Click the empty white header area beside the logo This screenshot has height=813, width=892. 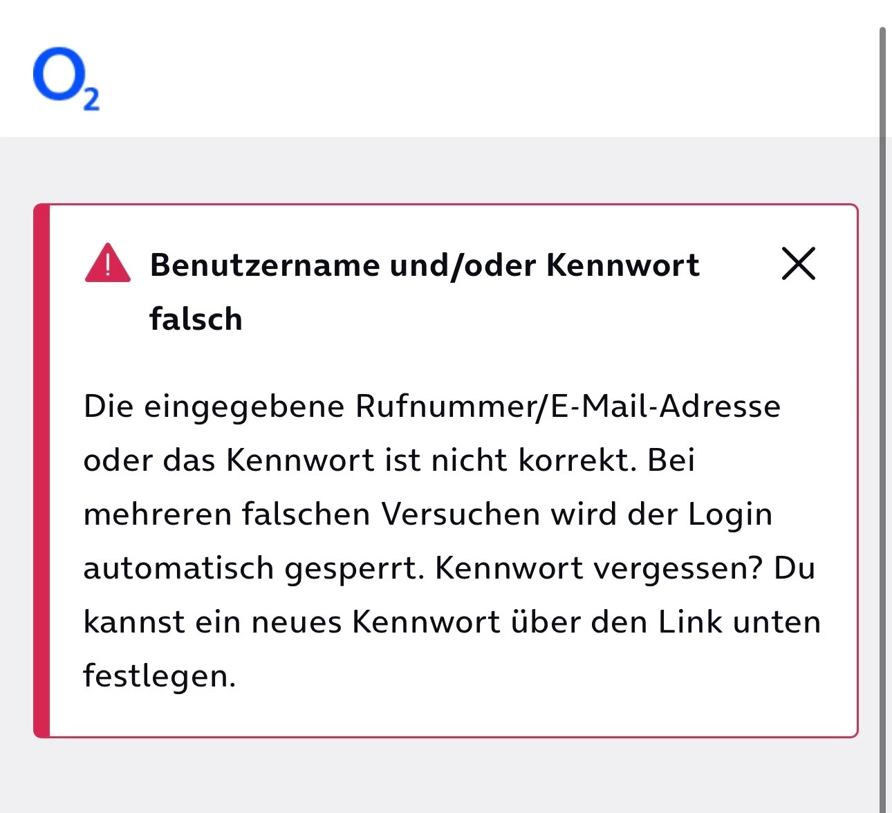click(x=484, y=69)
